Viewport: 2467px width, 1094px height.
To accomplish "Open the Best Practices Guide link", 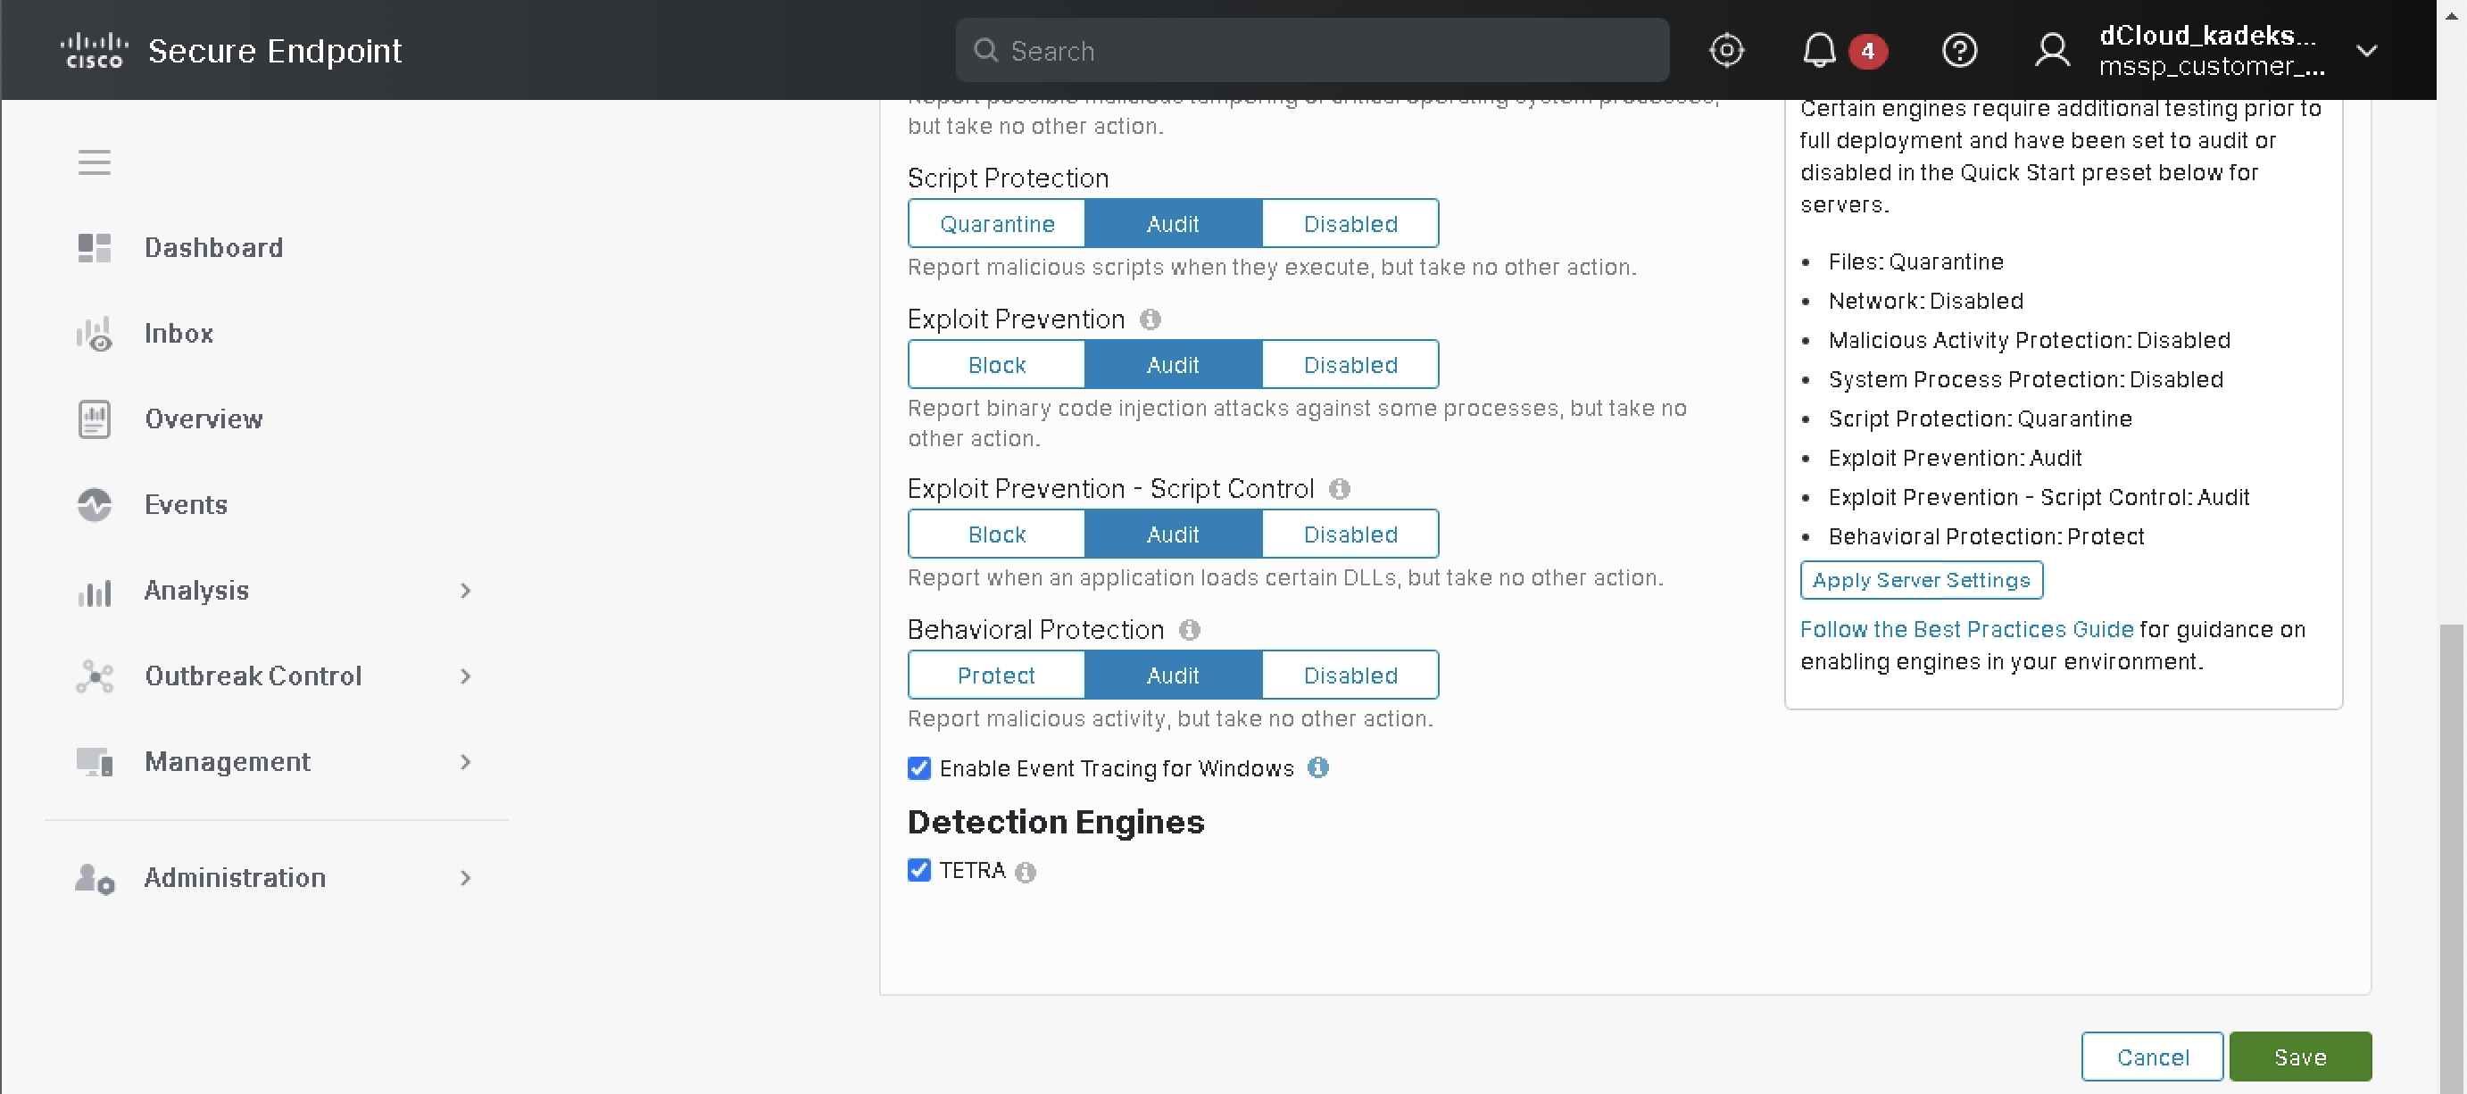I will point(1966,630).
